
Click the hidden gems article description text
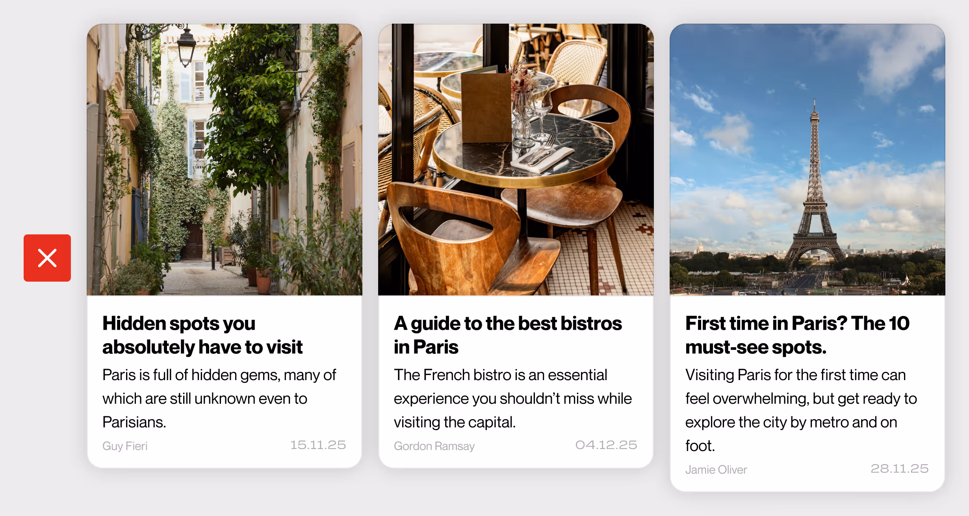point(219,398)
